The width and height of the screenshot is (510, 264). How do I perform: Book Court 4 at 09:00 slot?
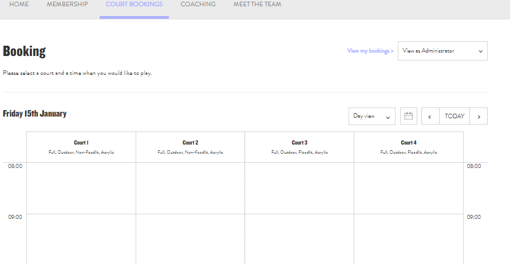pos(408,238)
